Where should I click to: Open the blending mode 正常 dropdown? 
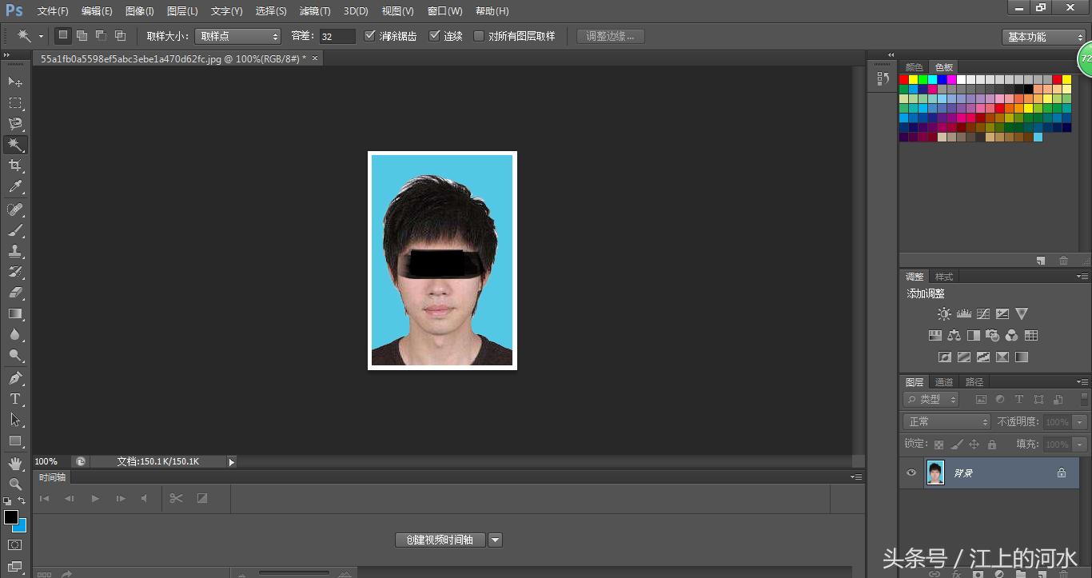946,421
